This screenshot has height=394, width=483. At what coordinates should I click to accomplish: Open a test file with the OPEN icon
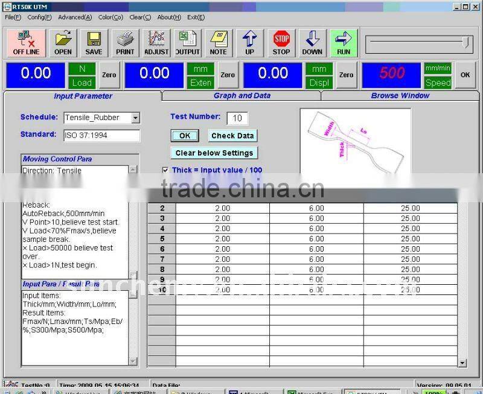point(63,42)
